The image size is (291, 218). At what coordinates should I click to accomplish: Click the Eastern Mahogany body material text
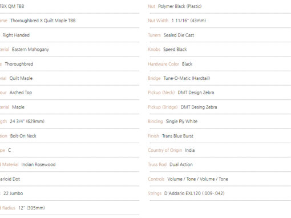tap(30, 50)
